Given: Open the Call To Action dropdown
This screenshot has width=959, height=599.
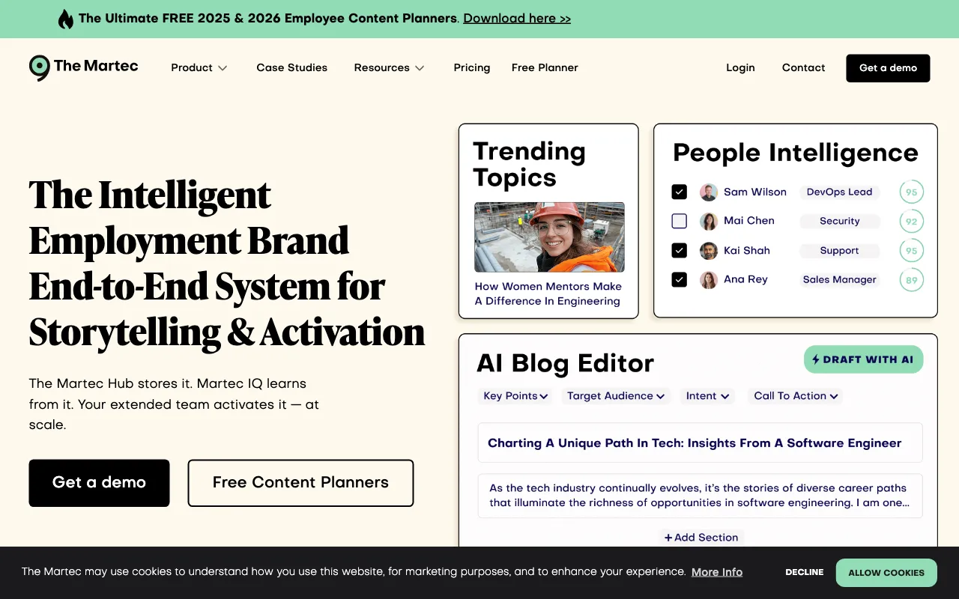Looking at the screenshot, I should (x=796, y=396).
